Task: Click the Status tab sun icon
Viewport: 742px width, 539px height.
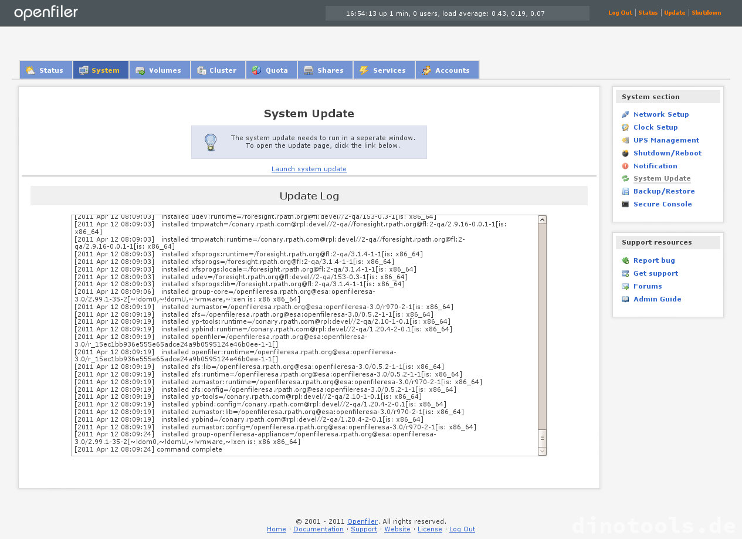Action: pyautogui.click(x=31, y=70)
